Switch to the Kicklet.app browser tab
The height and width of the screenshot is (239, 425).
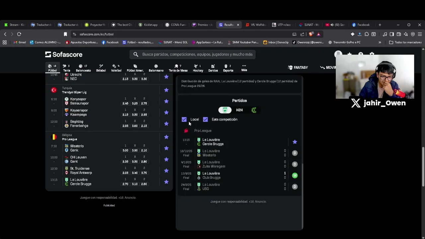[x=148, y=25]
